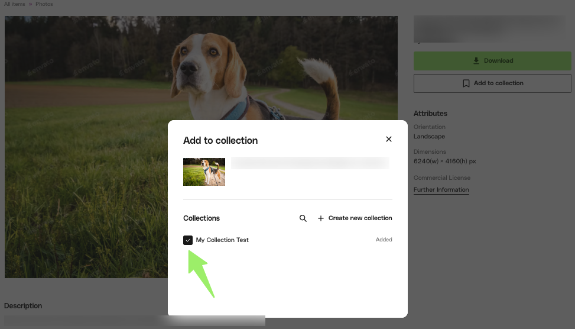Click the plus icon for new collection
This screenshot has height=329, width=575.
[x=321, y=218]
